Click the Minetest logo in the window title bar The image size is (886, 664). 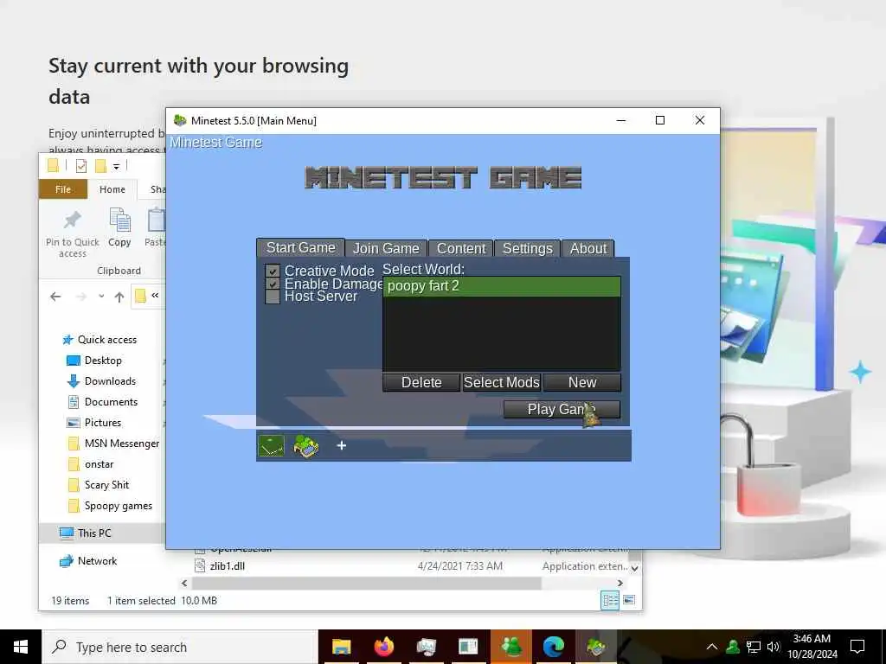tap(180, 120)
